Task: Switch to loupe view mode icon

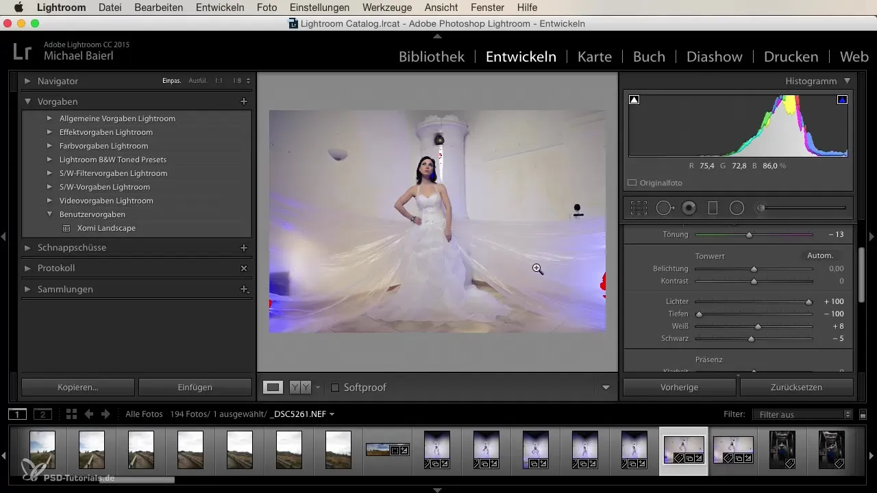Action: 273,388
